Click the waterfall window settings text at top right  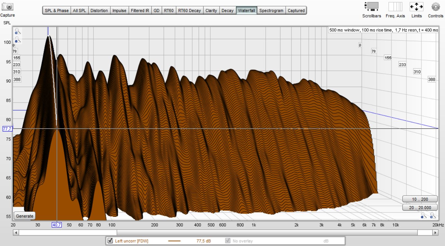pos(383,30)
